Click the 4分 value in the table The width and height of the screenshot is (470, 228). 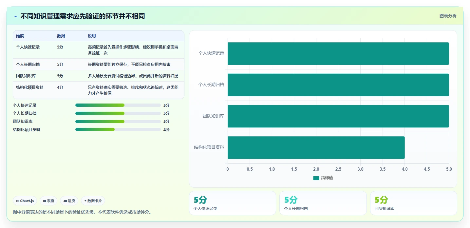[60, 87]
